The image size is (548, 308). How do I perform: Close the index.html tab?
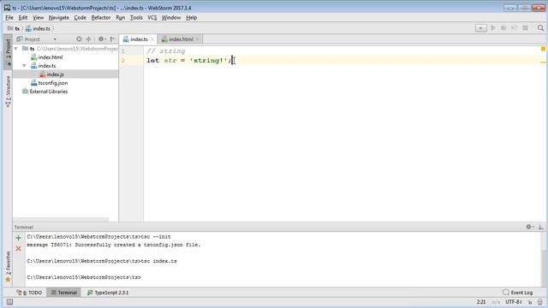(198, 39)
